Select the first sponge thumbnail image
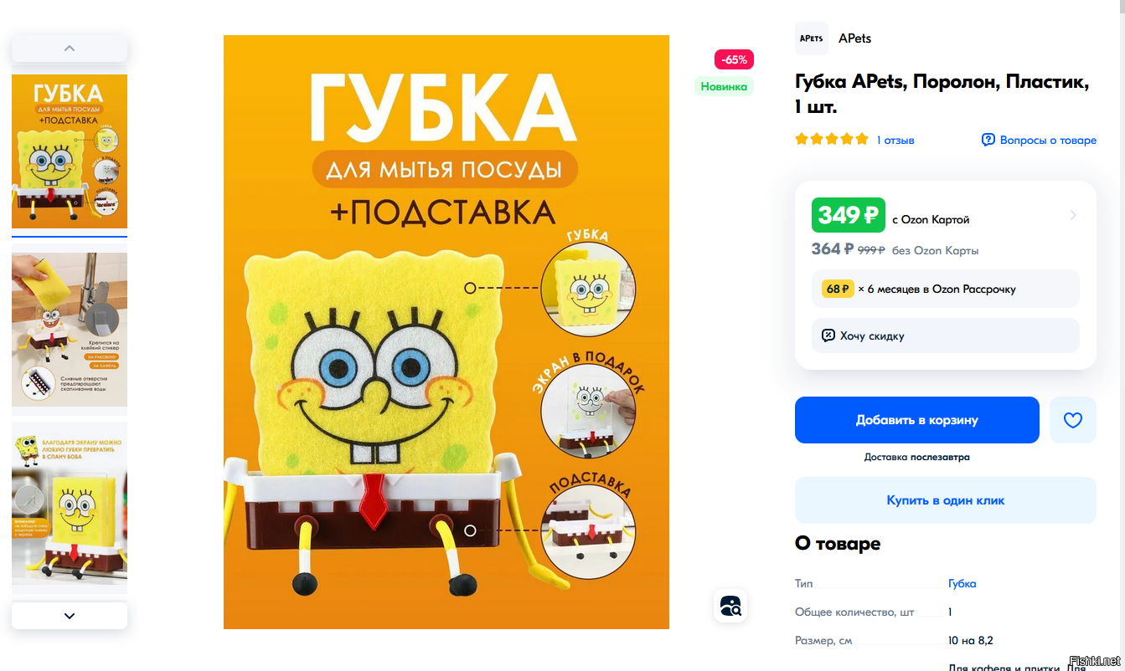1125x671 pixels. (70, 151)
